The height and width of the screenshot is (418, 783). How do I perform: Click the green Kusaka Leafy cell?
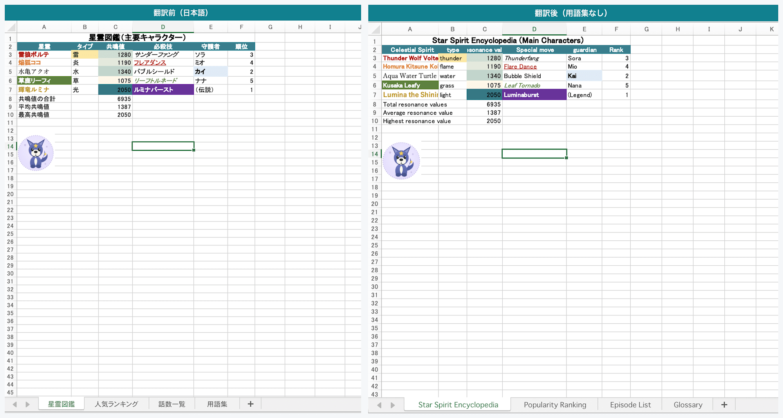(410, 85)
